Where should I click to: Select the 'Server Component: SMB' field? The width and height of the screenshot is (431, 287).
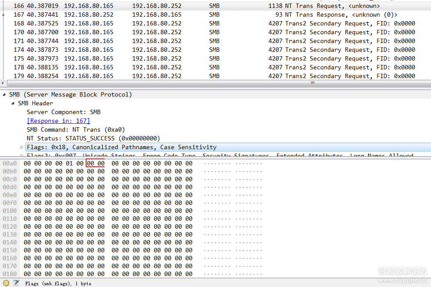coord(63,112)
